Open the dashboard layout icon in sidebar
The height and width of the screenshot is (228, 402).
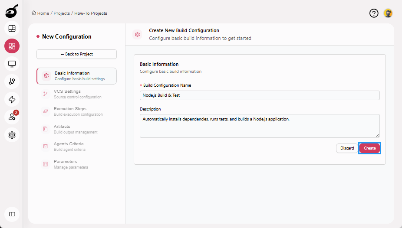pyautogui.click(x=12, y=29)
